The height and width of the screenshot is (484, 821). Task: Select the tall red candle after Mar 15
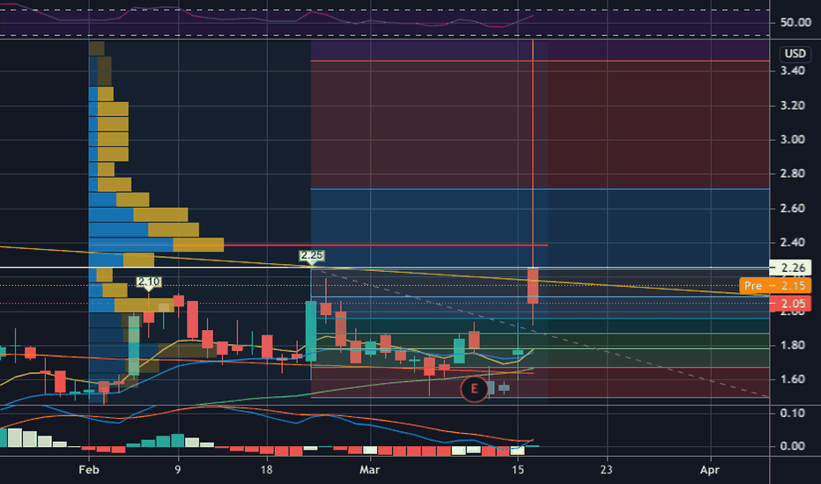coord(533,286)
